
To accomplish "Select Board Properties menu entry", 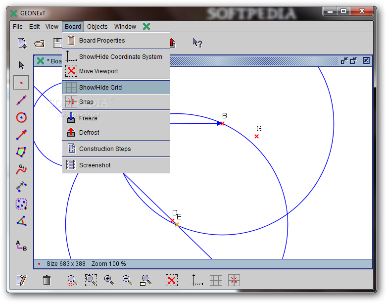I will pos(116,41).
